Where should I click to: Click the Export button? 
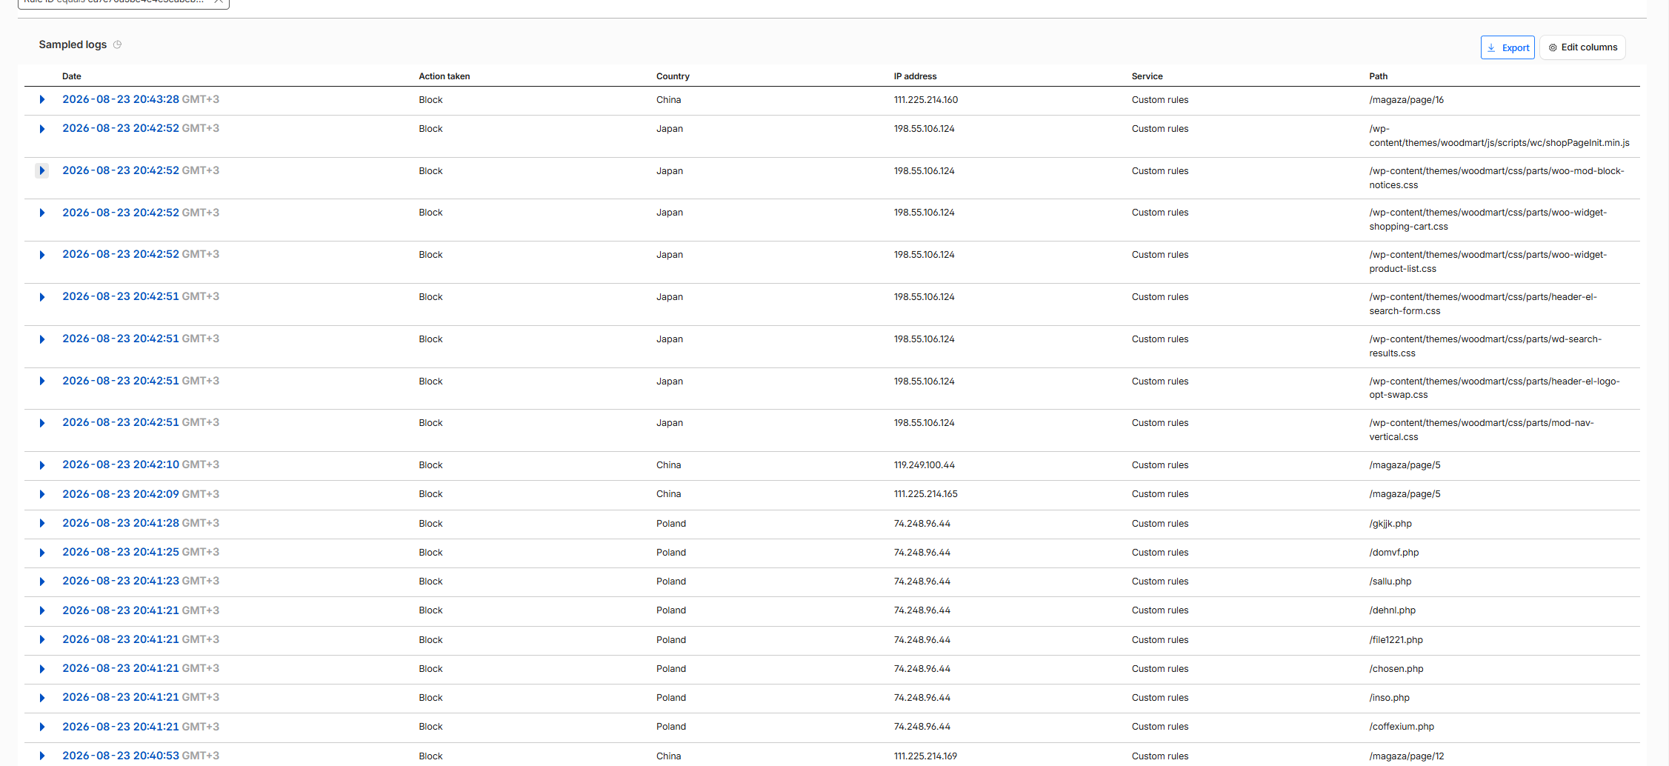pos(1508,47)
